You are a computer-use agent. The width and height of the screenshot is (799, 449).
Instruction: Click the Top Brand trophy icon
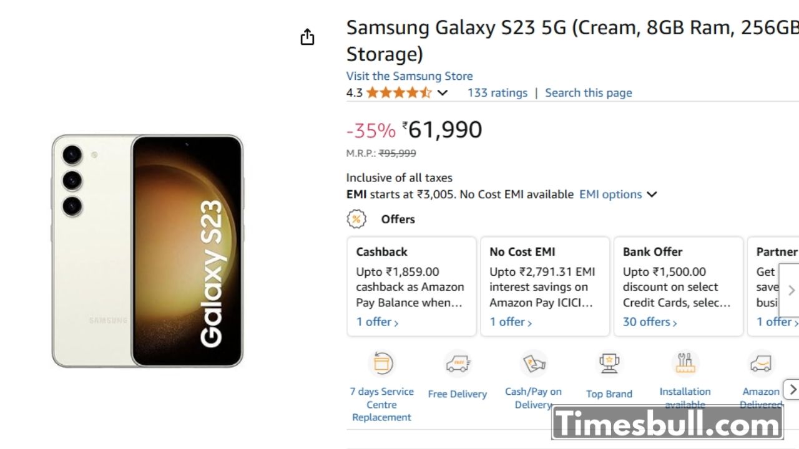click(609, 364)
